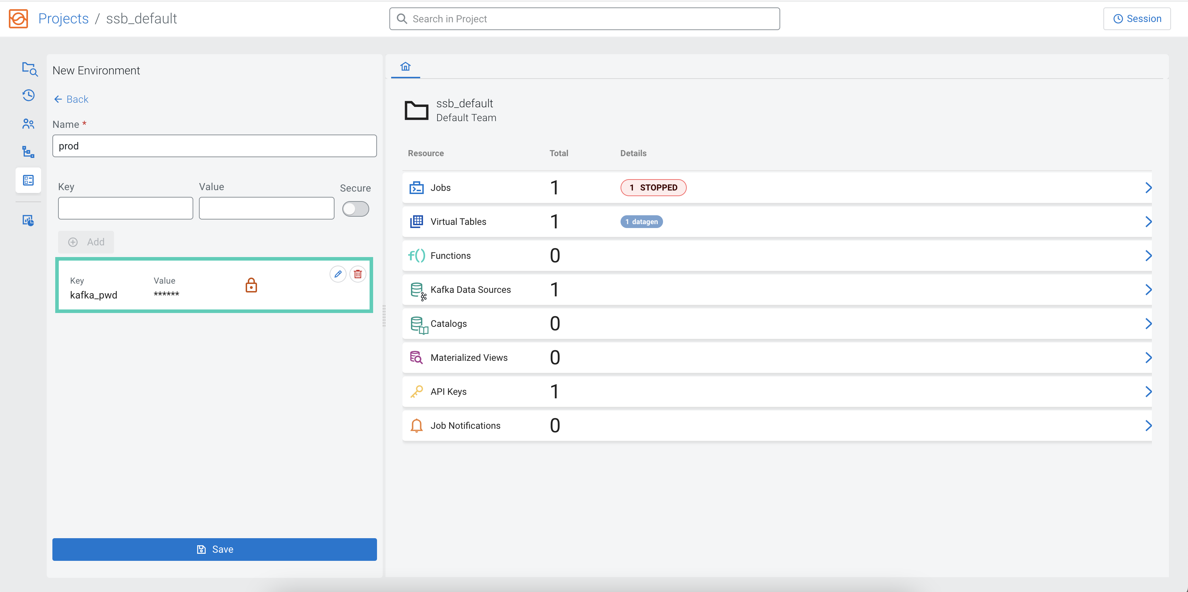
Task: Open the history clock sidebar icon
Action: coord(29,96)
